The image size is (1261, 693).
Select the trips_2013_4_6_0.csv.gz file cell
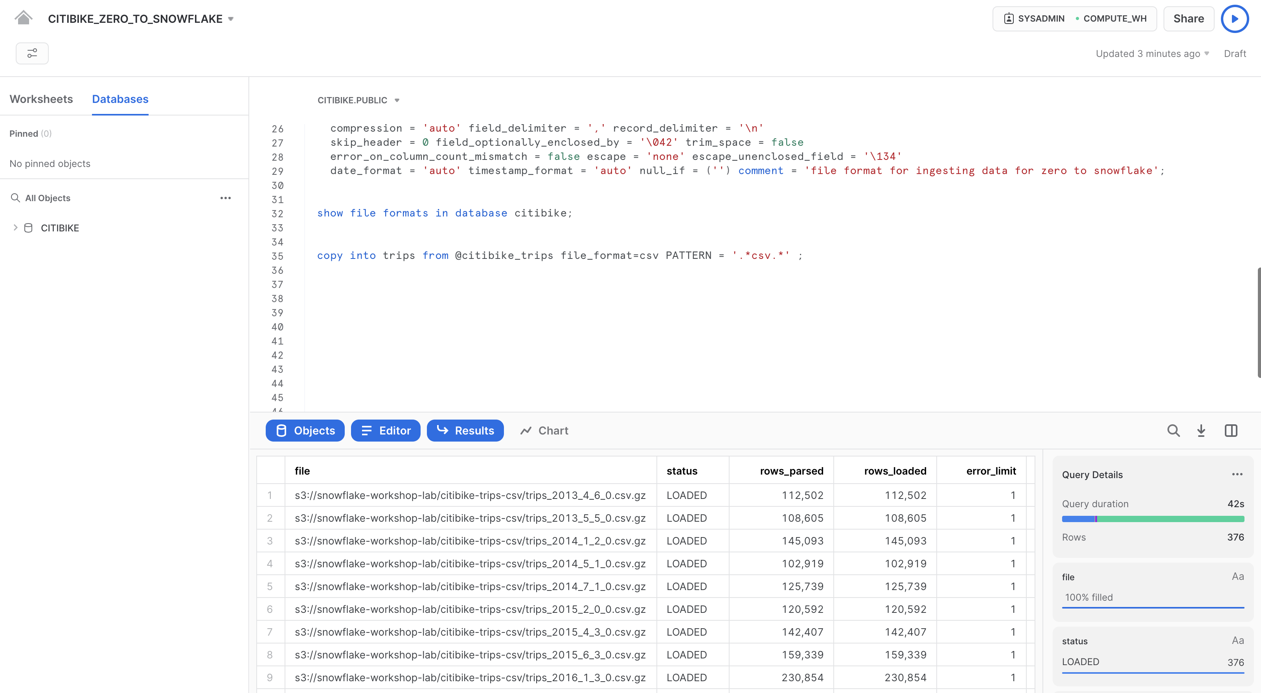pyautogui.click(x=470, y=495)
